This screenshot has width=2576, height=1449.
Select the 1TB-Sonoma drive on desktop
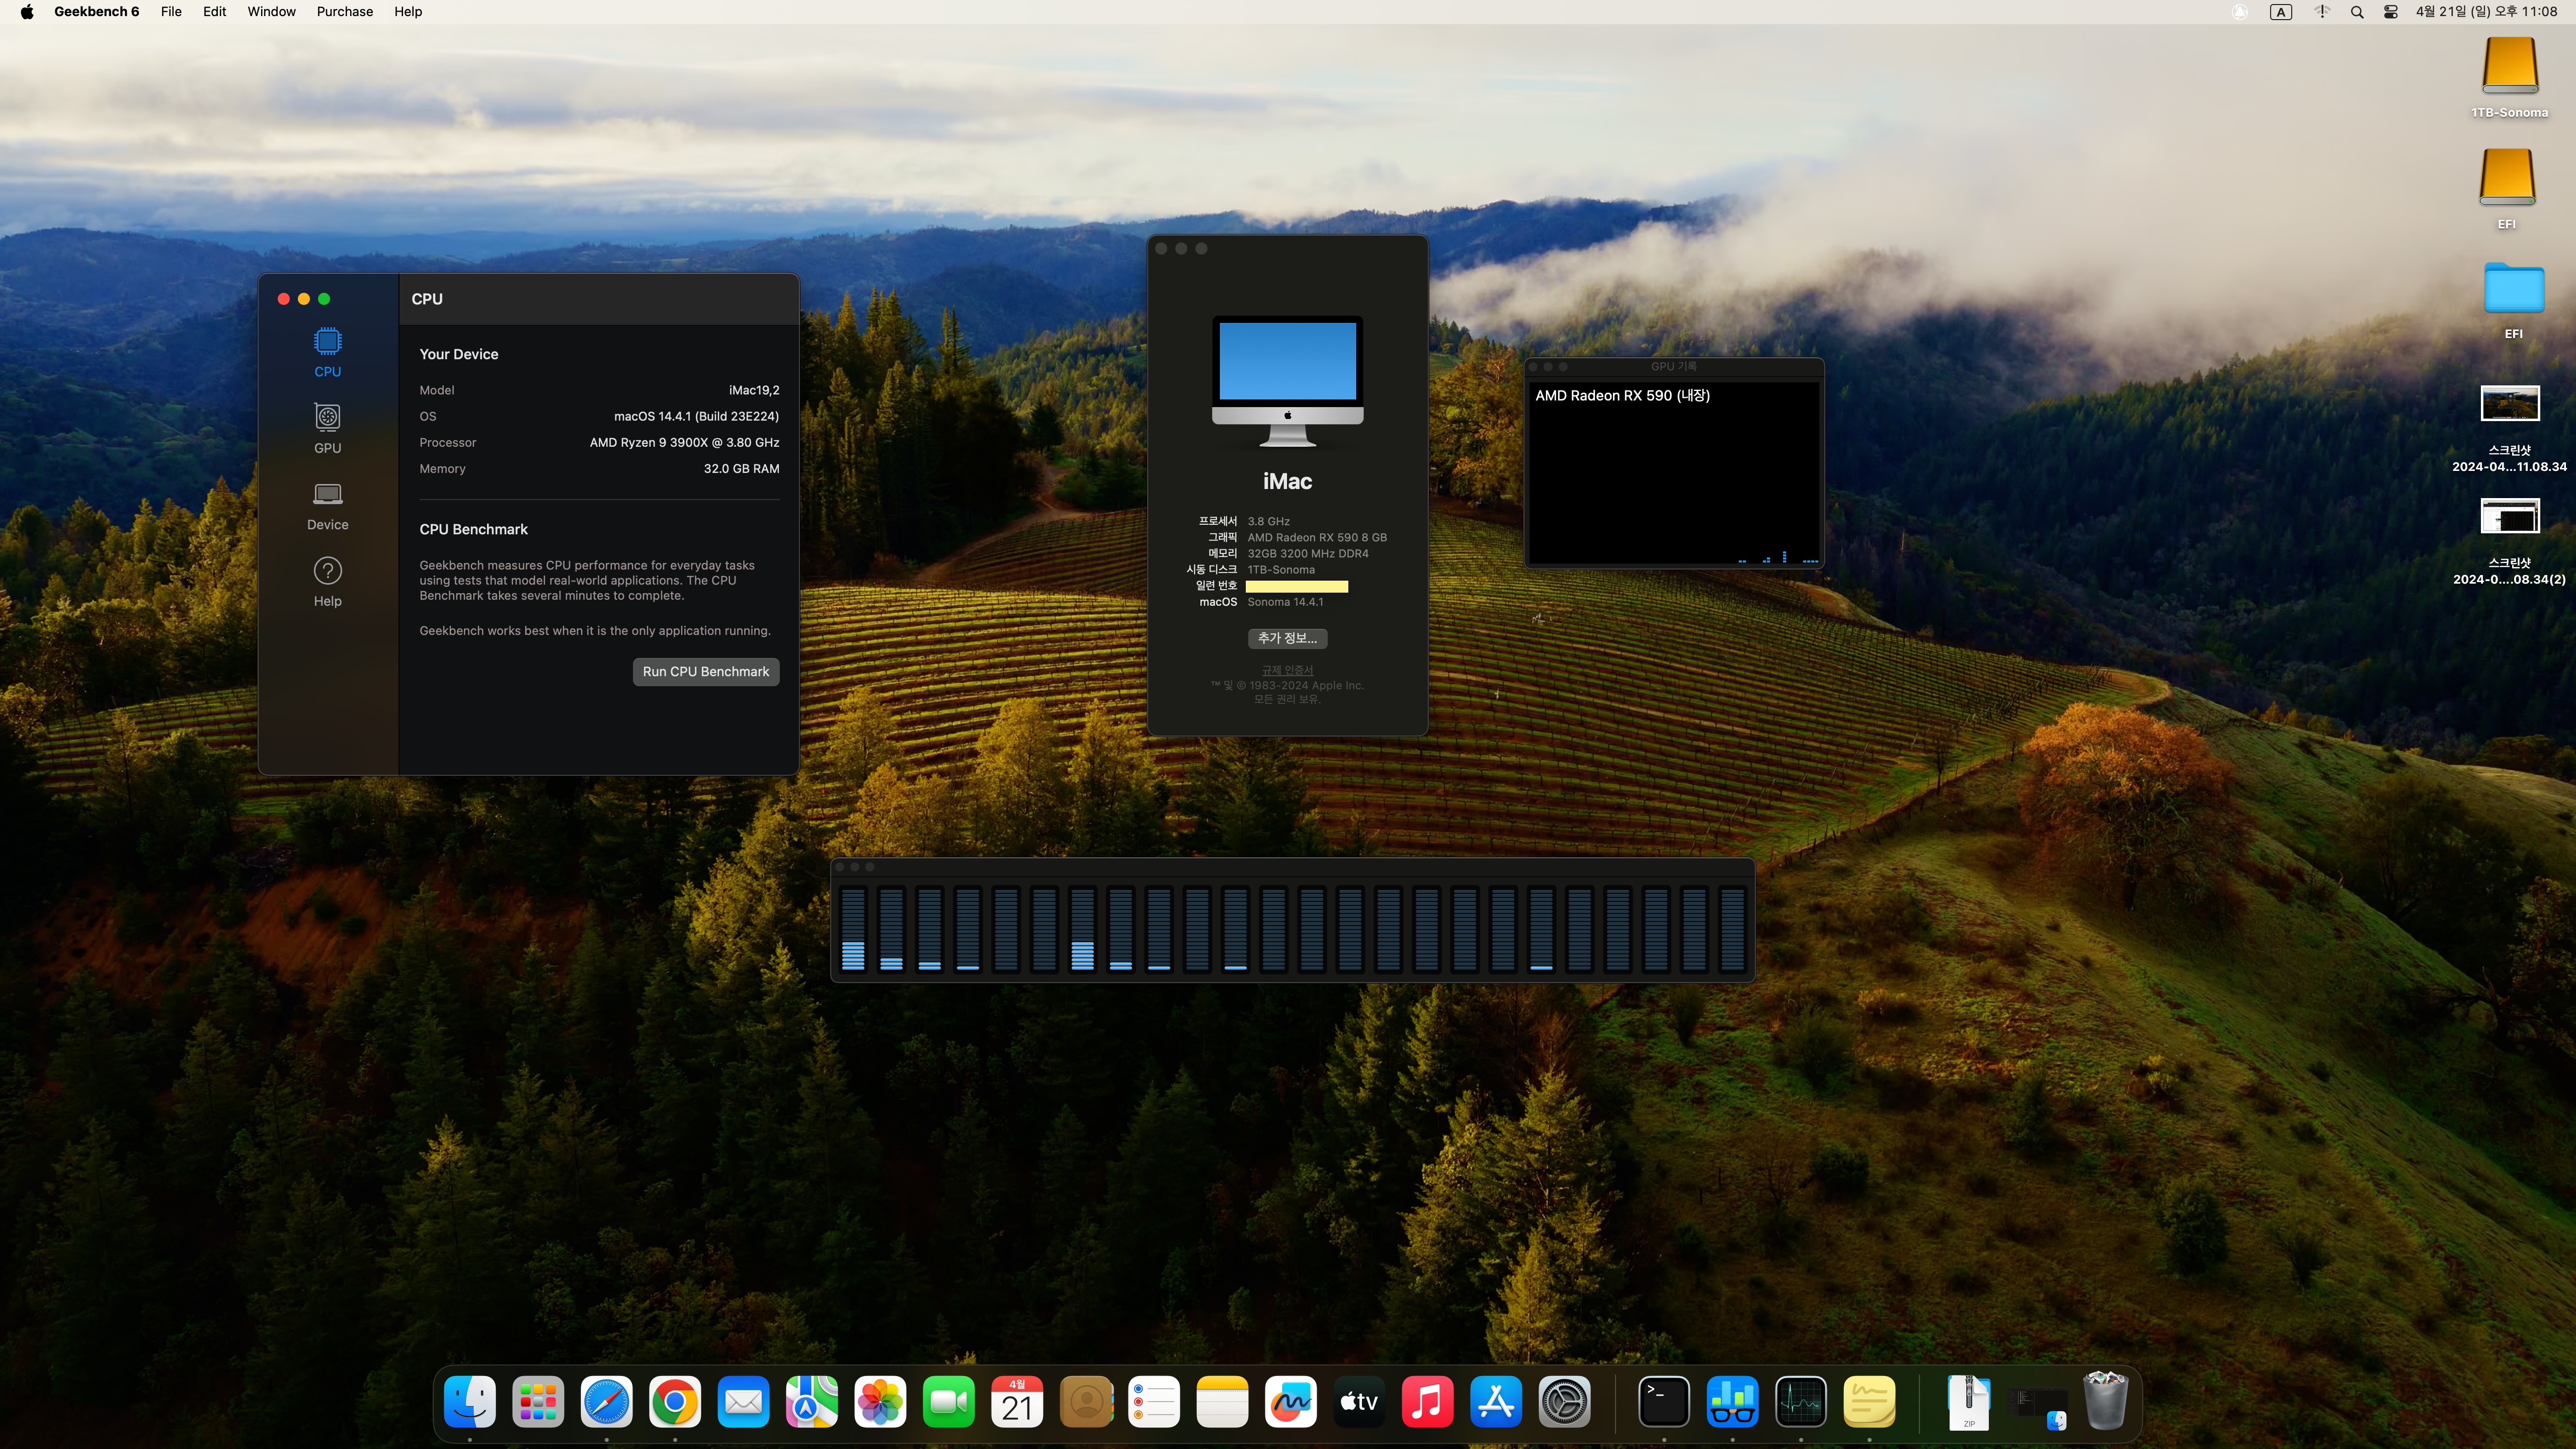pos(2509,78)
